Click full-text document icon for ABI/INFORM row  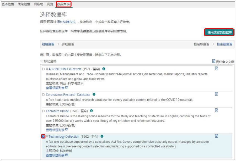(216, 69)
